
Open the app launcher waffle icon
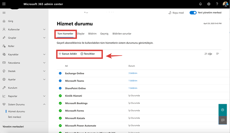(x=4, y=4)
